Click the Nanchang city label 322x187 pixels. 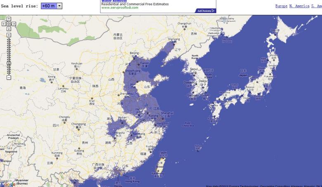139,134
